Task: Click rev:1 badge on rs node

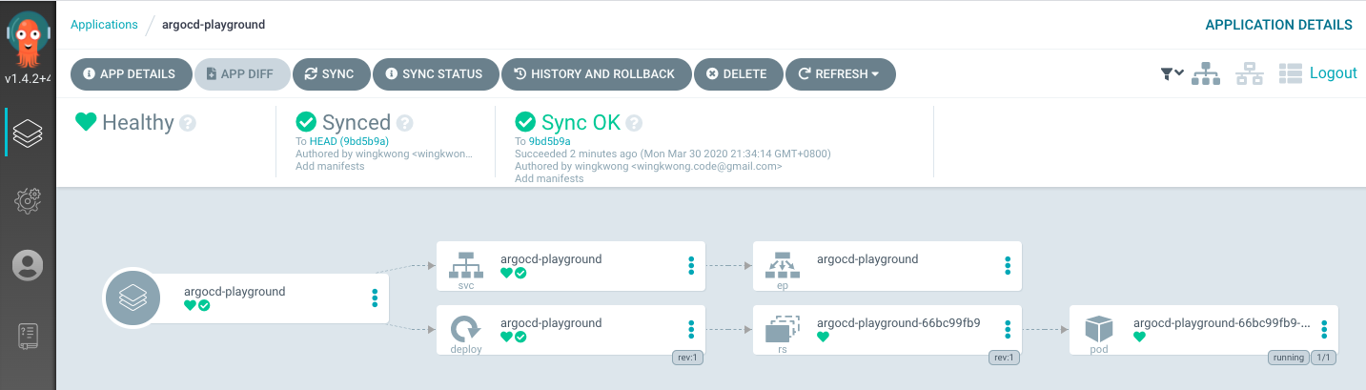Action: coord(1005,358)
